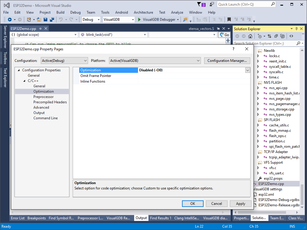Select Preprocessor in the property tree
This screenshot has width=307, height=230.
(x=43, y=97)
